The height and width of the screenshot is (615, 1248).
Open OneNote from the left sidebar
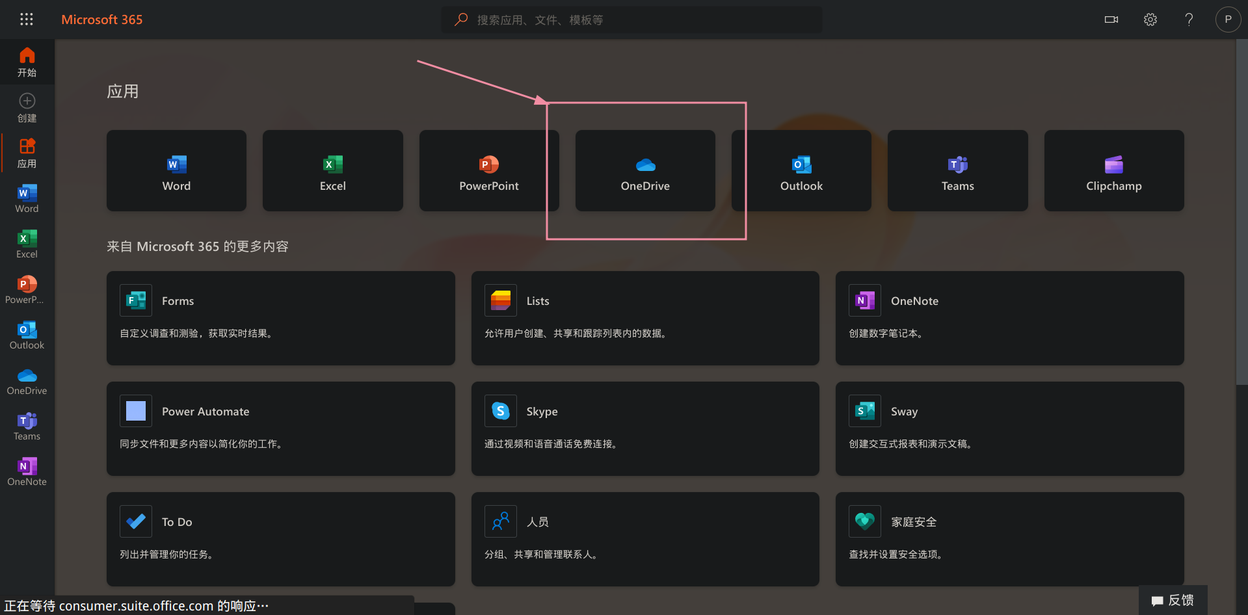pyautogui.click(x=27, y=472)
